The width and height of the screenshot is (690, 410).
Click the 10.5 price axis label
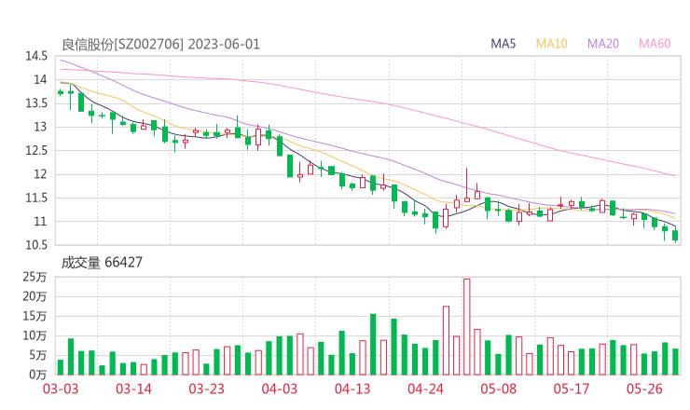point(36,245)
